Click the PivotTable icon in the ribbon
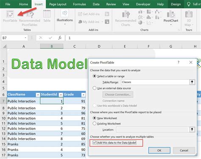This screenshot has height=159, width=201. 10,14
